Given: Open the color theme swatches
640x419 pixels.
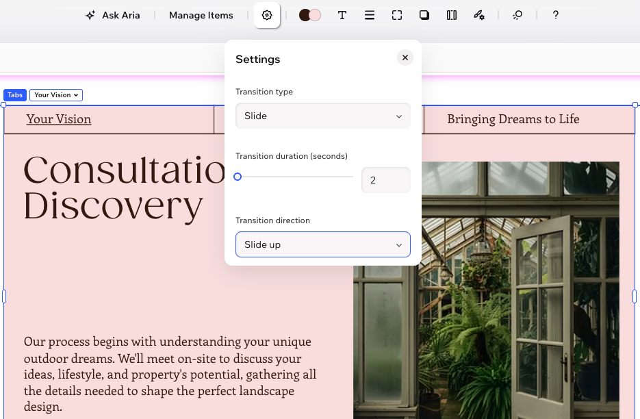Looking at the screenshot, I should click(310, 15).
